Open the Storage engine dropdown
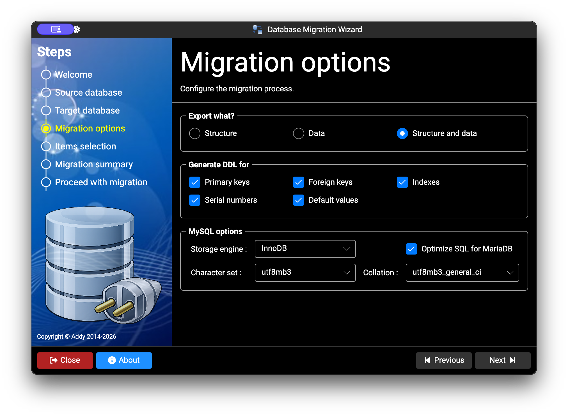The image size is (568, 416). 305,249
